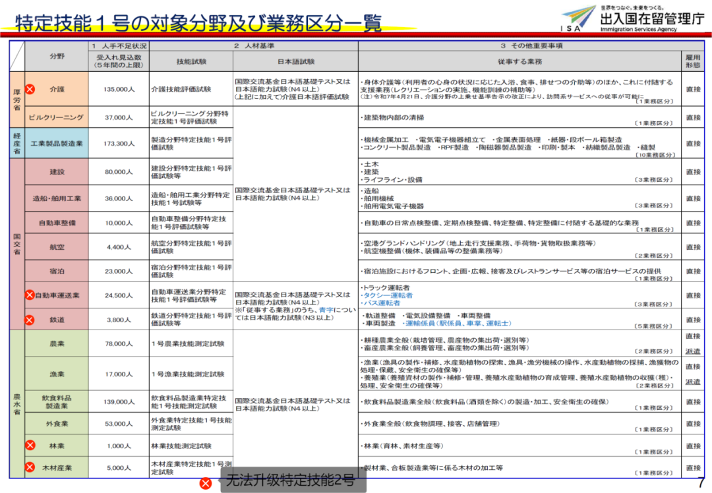Click the 派遣 label in the 農業 row
712x493 pixels.
(x=693, y=351)
